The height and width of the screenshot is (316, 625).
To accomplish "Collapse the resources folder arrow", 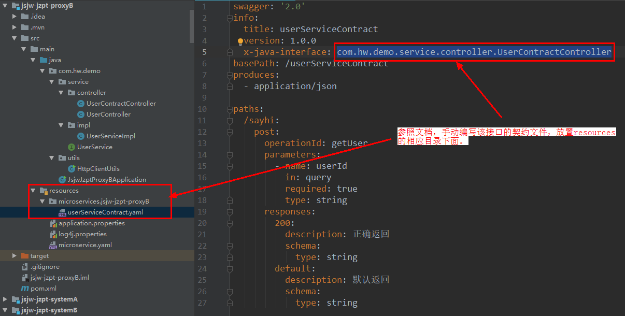I will [x=33, y=190].
